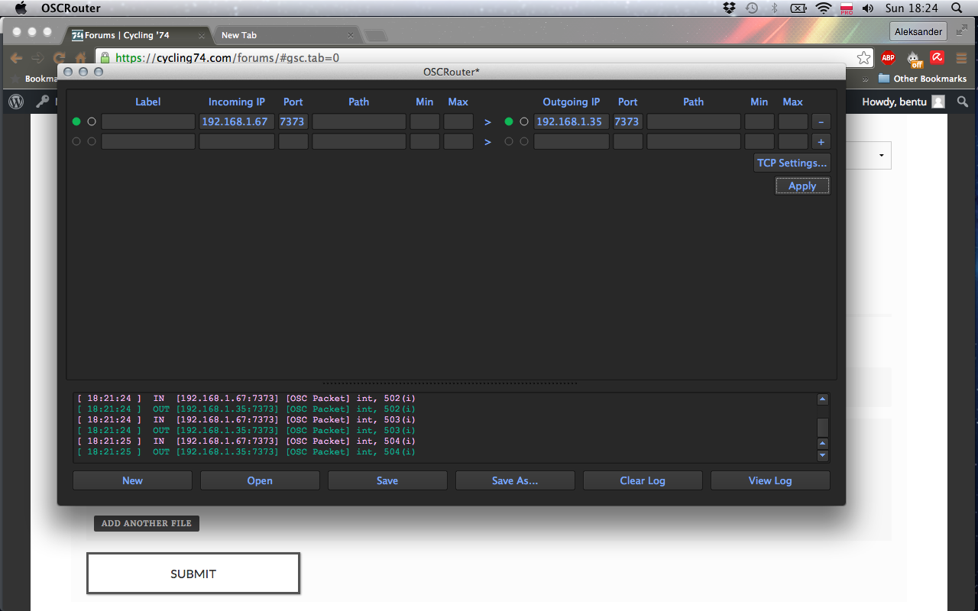Viewport: 978px width, 611px height.
Task: Click the flash-blocker "off" extension icon
Action: click(x=914, y=58)
